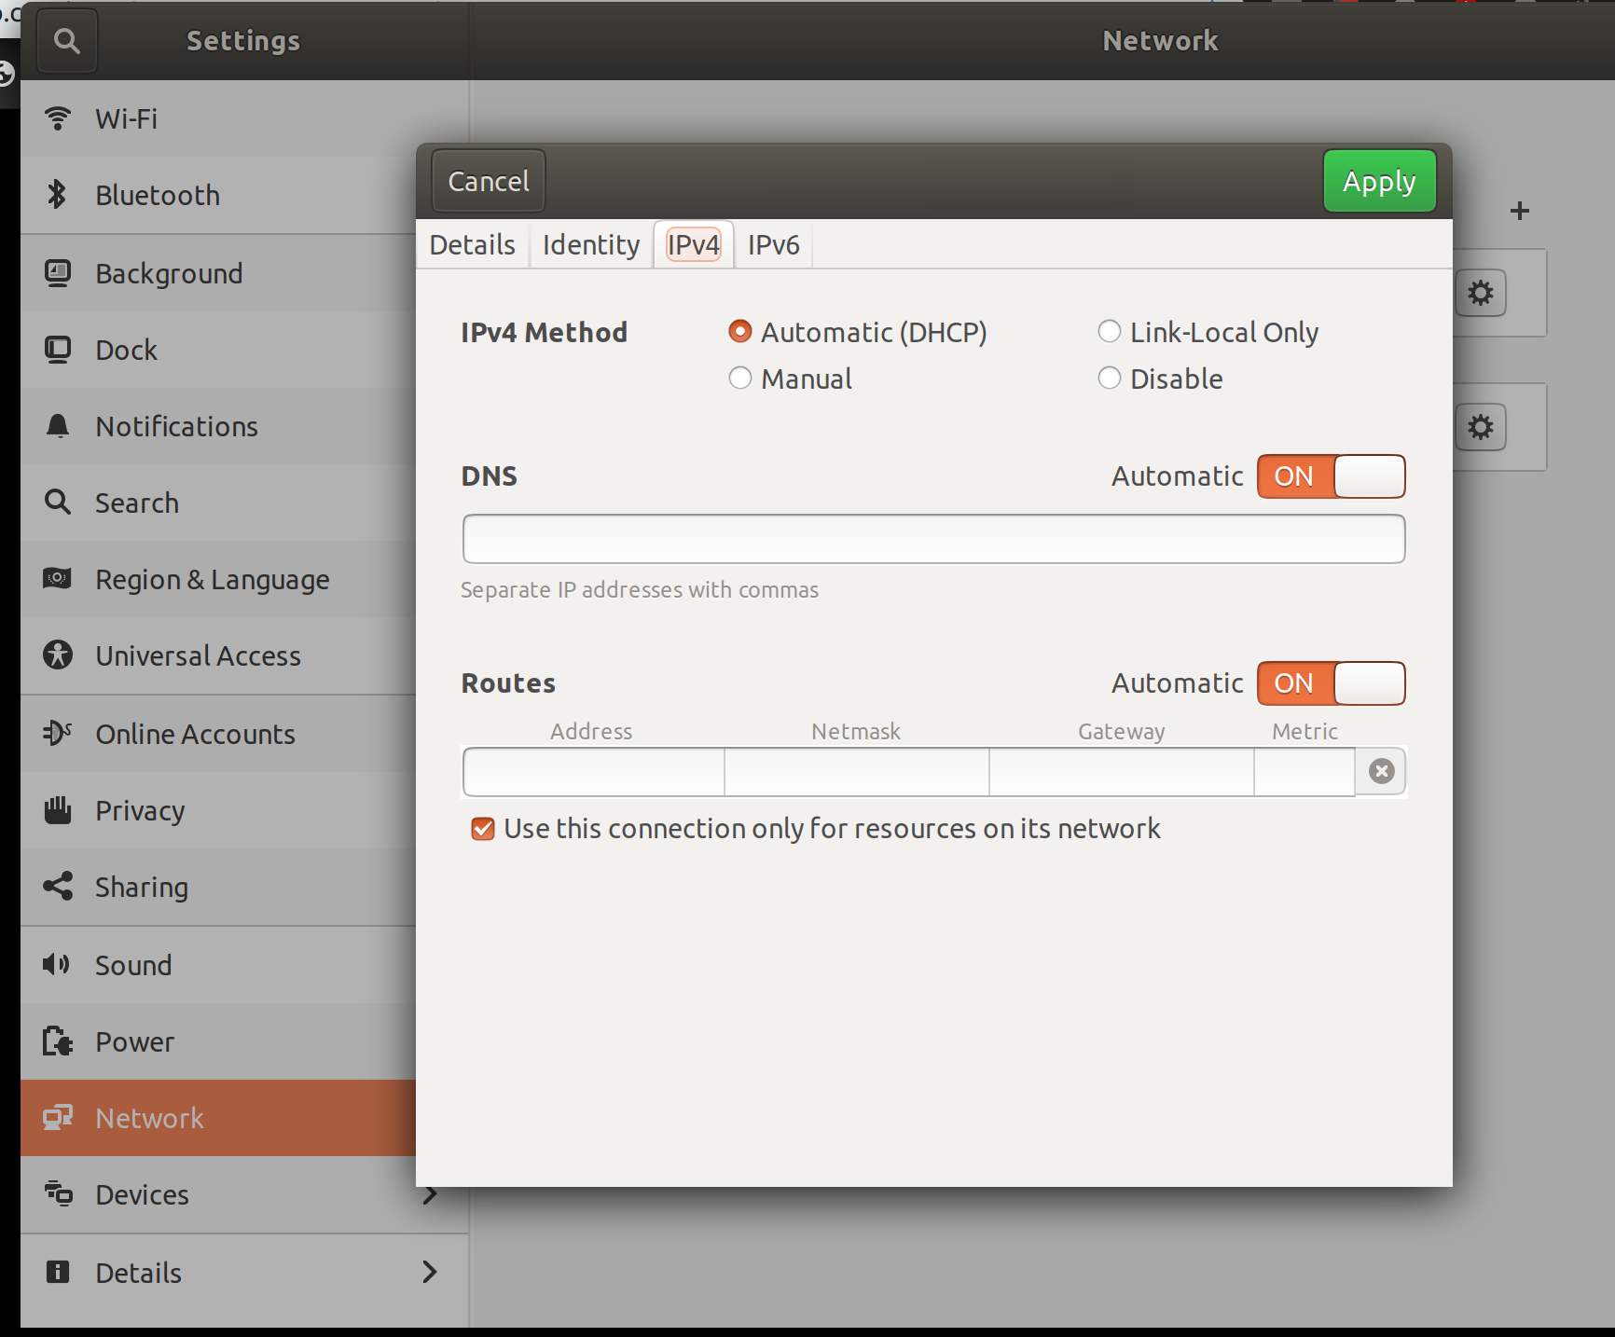Click the Wi-Fi icon in sidebar

click(x=58, y=118)
